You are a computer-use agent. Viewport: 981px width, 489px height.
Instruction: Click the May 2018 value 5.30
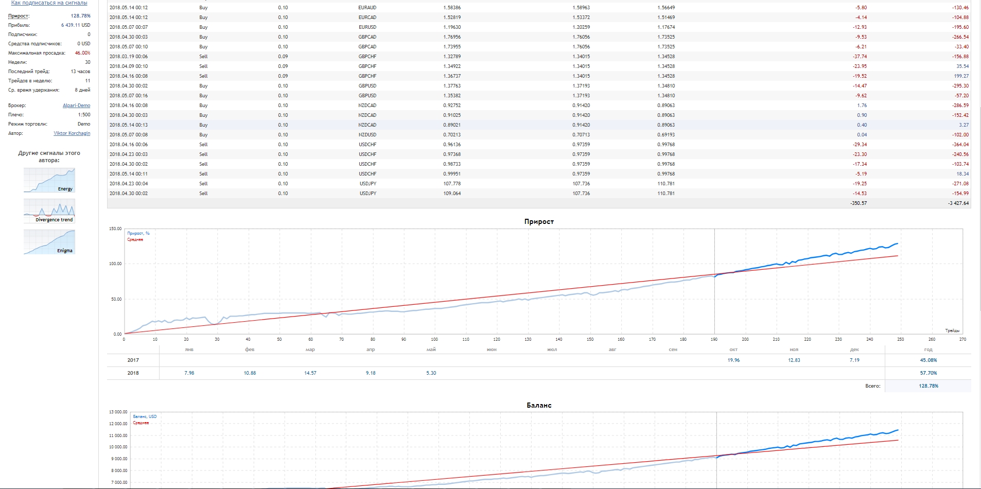click(x=431, y=373)
